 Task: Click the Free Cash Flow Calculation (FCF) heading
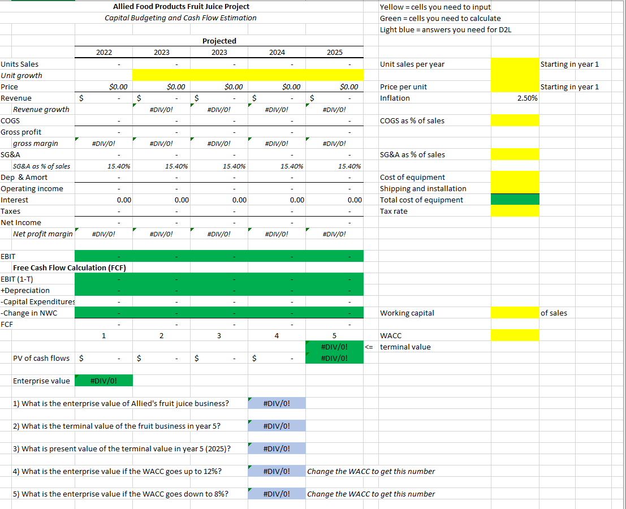click(x=70, y=268)
